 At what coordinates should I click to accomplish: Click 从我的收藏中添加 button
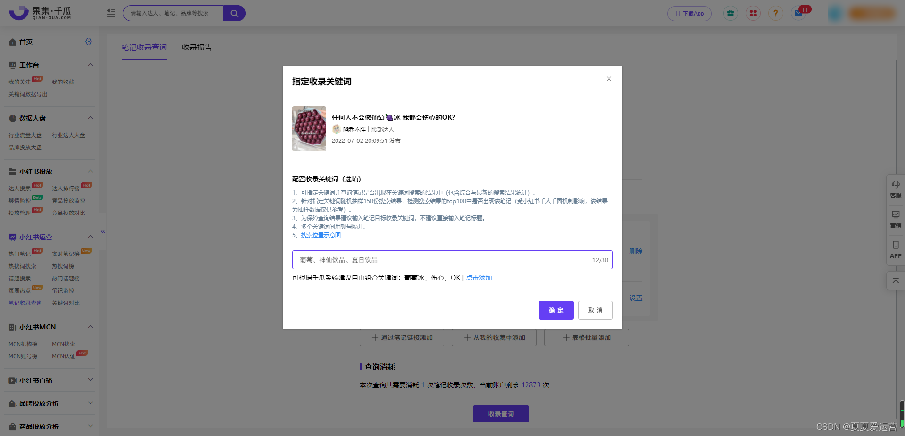coord(494,337)
